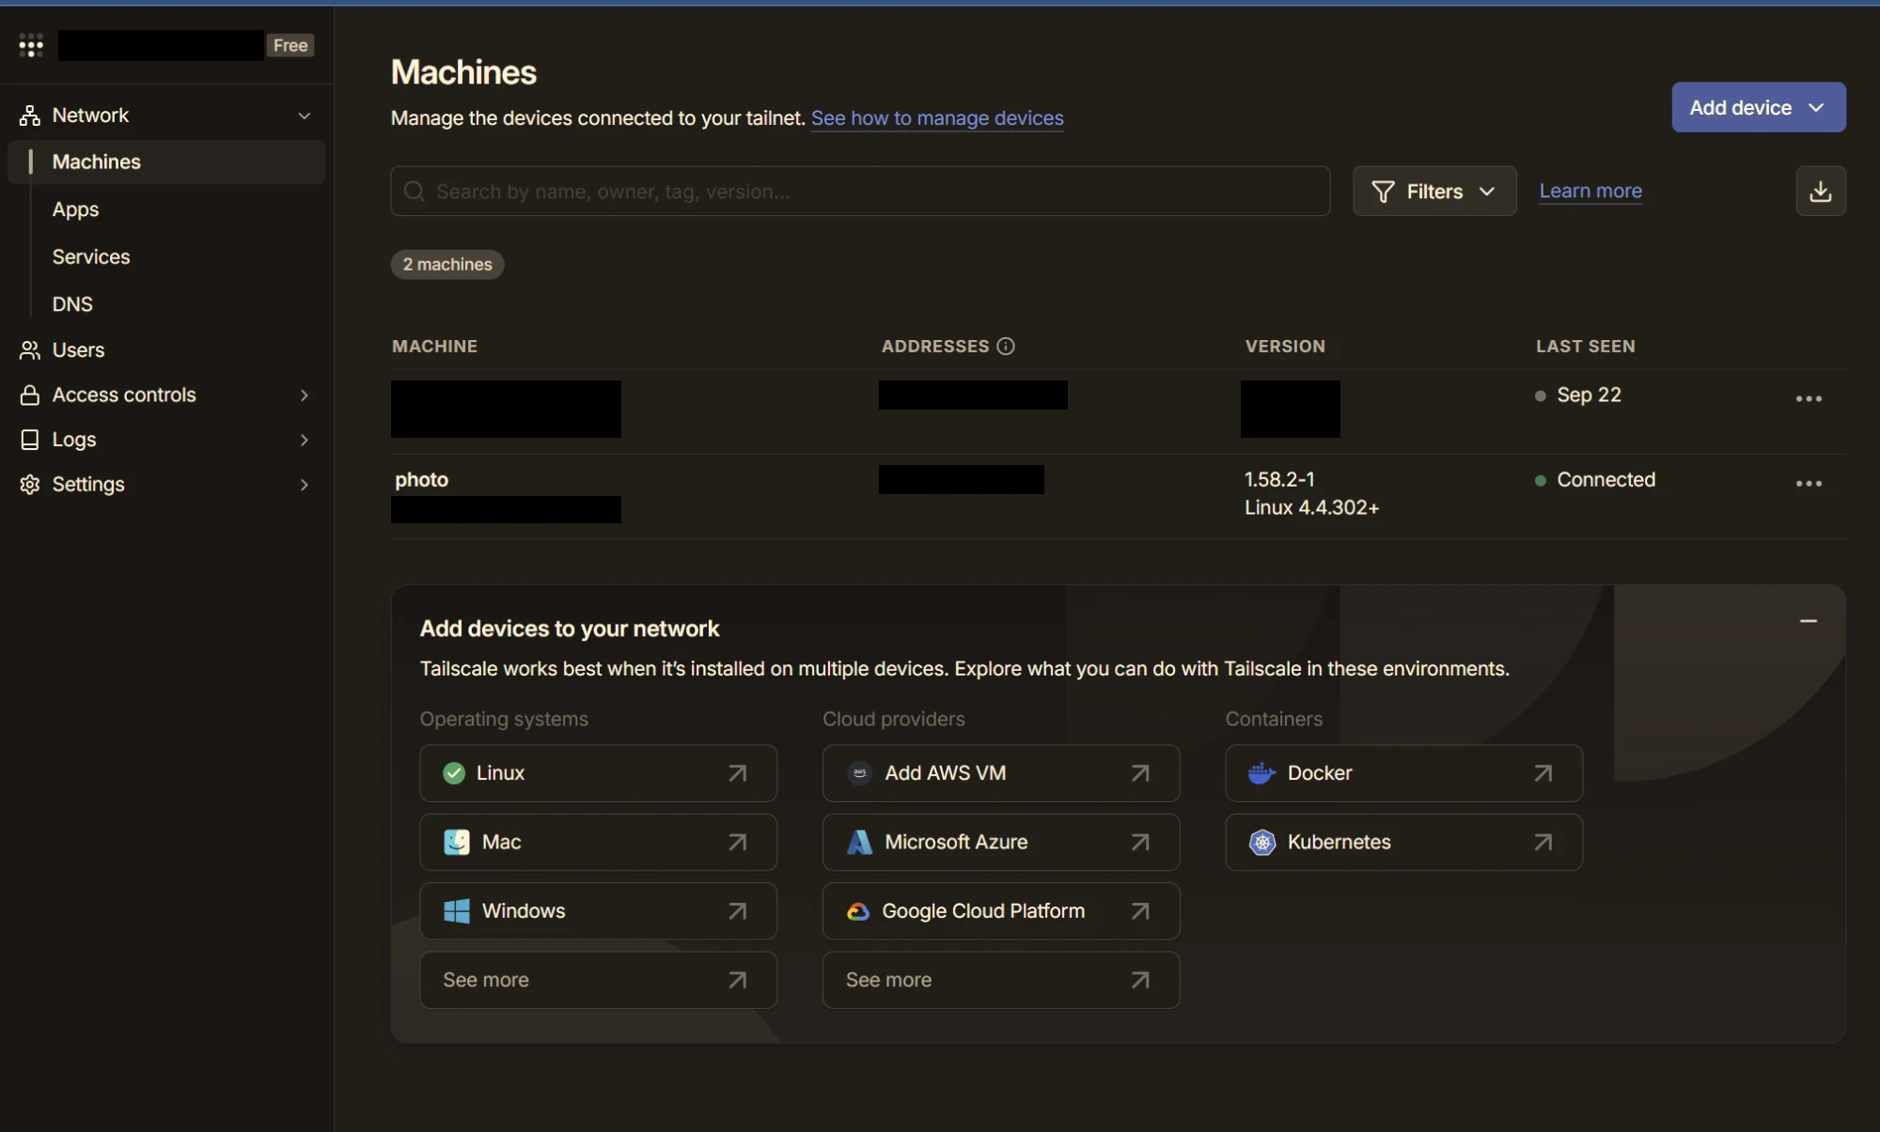This screenshot has height=1132, width=1880.
Task: Click the Learn more link
Action: coord(1590,191)
